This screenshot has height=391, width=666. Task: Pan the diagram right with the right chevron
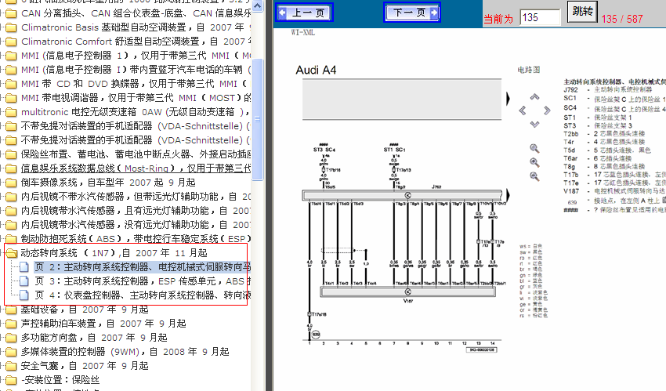pyautogui.click(x=547, y=110)
